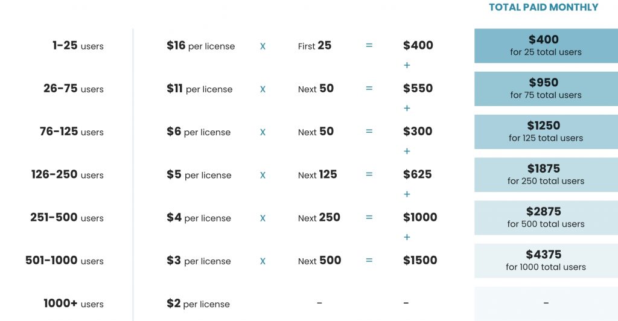Click the equals sign beside $1500

369,261
